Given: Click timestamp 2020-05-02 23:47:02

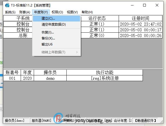Looking at the screenshot, I should [x=140, y=24].
